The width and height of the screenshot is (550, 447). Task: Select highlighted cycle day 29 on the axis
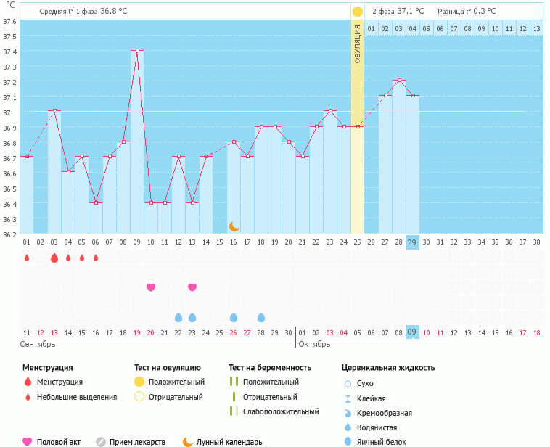pos(412,242)
